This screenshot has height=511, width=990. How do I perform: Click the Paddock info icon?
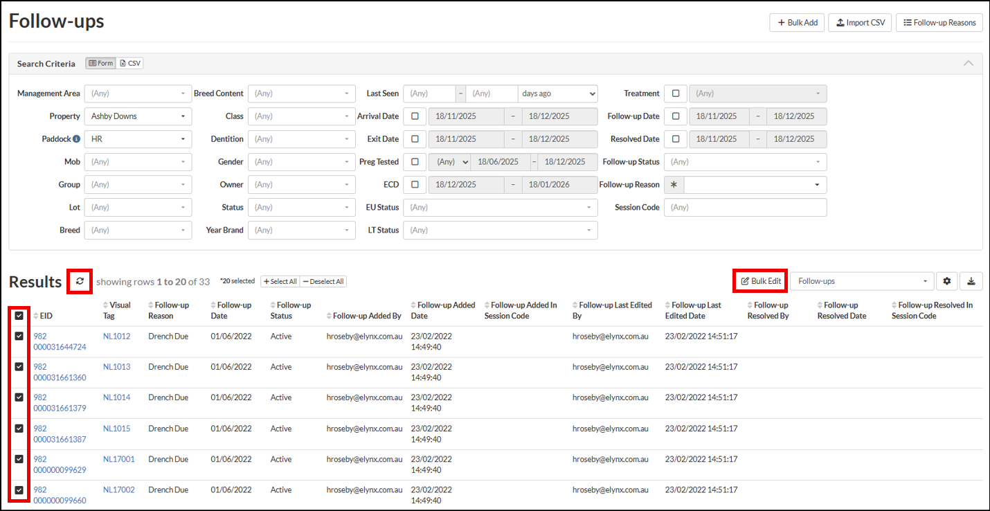77,139
